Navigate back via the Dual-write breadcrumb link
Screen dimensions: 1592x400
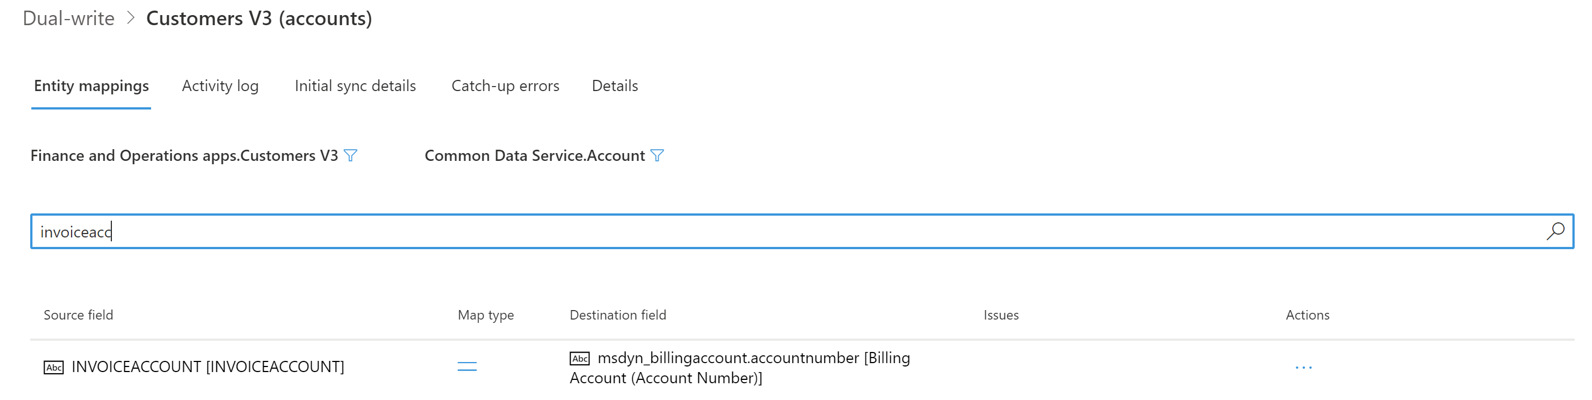[x=69, y=18]
